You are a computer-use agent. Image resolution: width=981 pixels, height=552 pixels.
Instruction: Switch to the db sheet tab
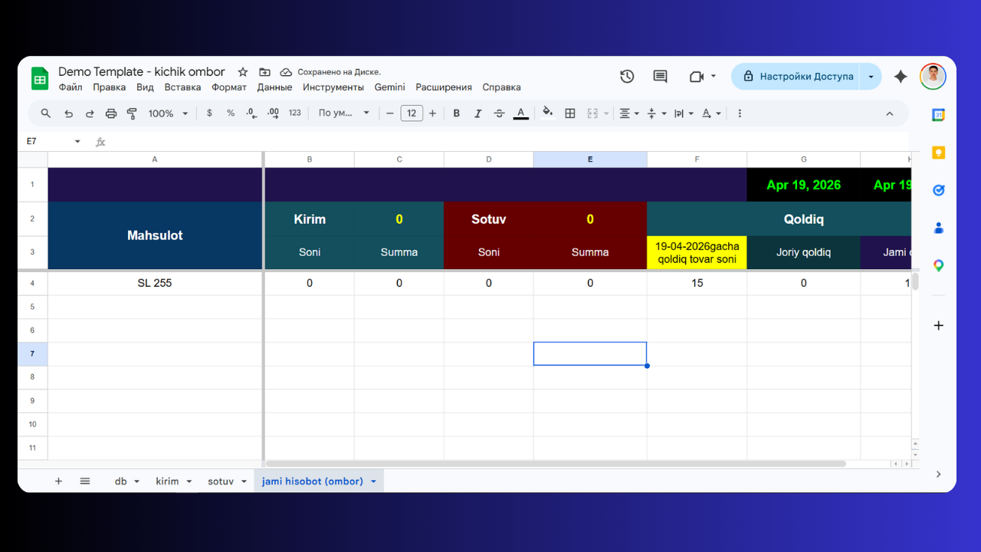point(121,481)
